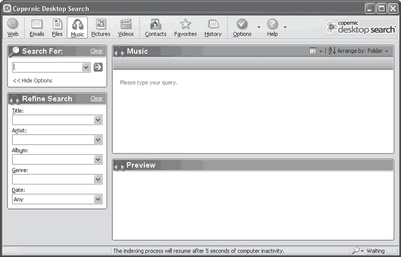Show Favorites in the toolbar
This screenshot has height=257, width=401.
coord(185,27)
